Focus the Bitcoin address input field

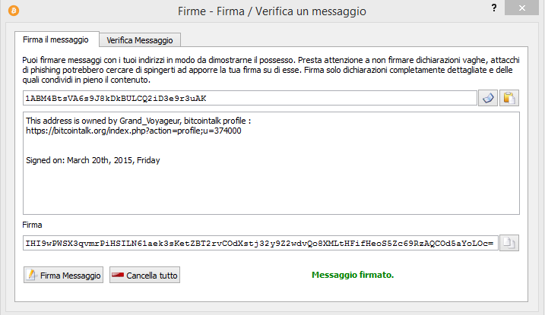250,98
